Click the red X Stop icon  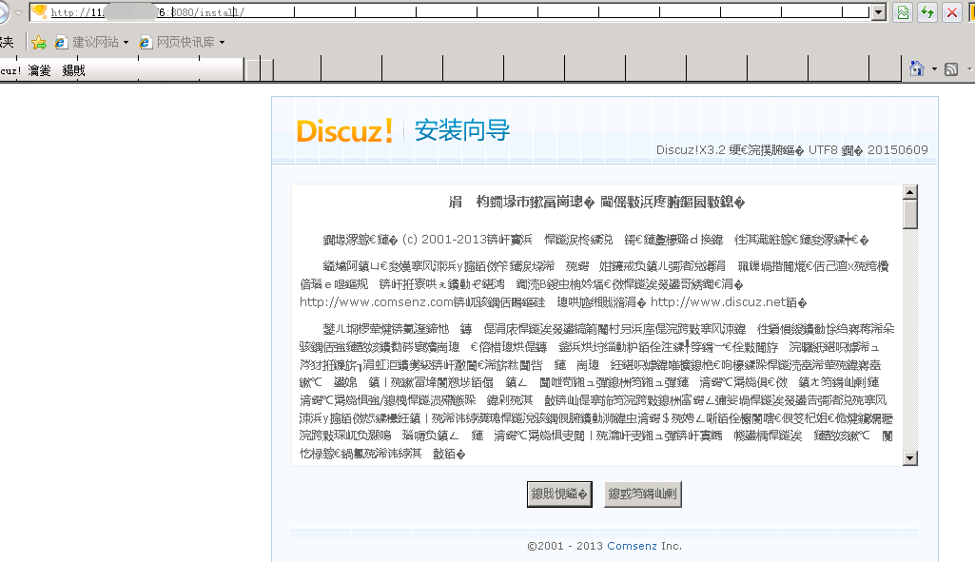pos(951,12)
